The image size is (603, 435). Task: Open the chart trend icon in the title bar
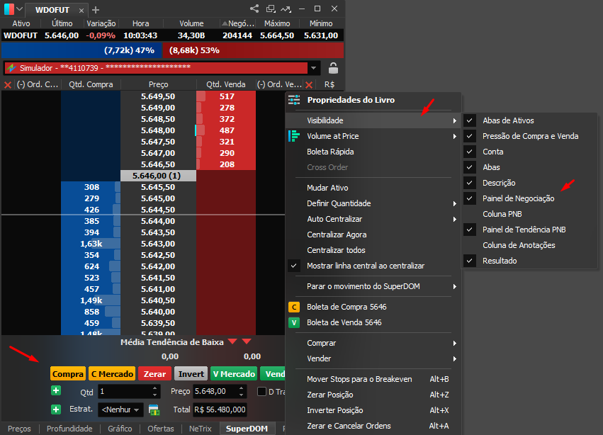pos(287,9)
